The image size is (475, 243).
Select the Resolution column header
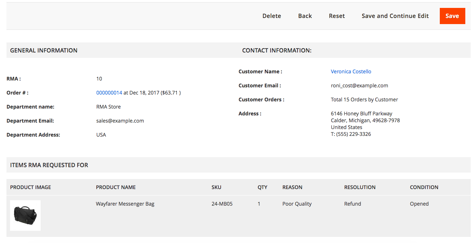point(360,187)
